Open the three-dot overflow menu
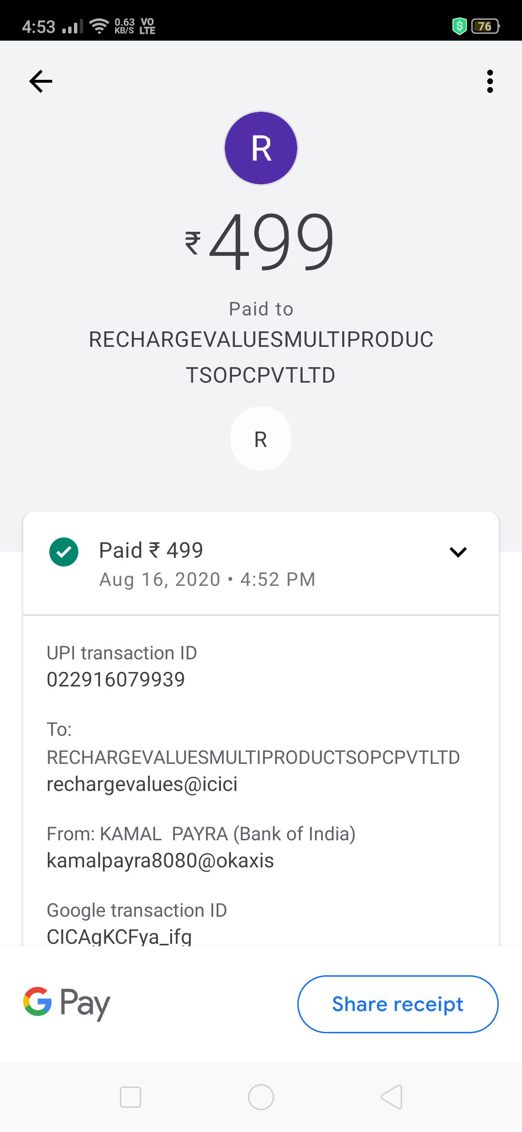Screen dimensions: 522x1132 pos(490,81)
